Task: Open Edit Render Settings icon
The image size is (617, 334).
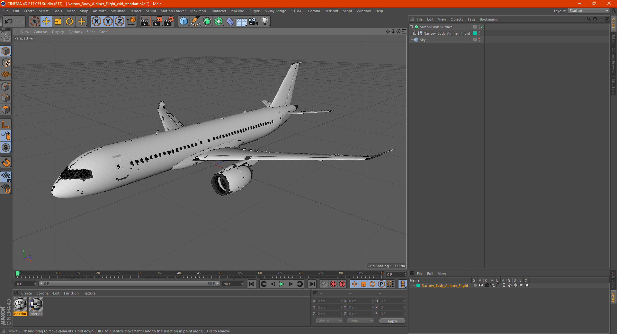Action: tap(169, 22)
